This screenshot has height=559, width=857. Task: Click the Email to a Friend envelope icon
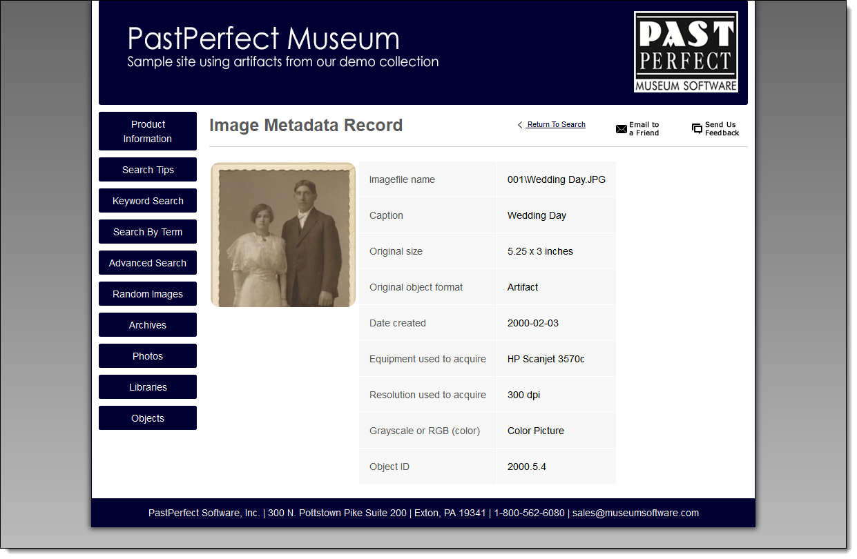click(x=621, y=128)
